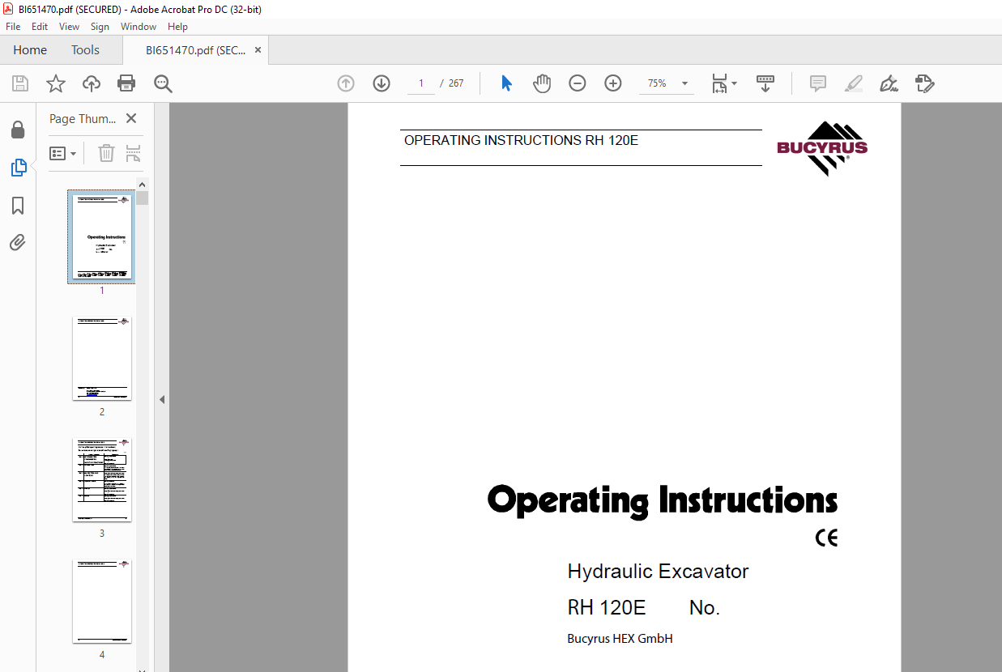
Task: Click the thumbnail page layout icon
Action: click(134, 153)
